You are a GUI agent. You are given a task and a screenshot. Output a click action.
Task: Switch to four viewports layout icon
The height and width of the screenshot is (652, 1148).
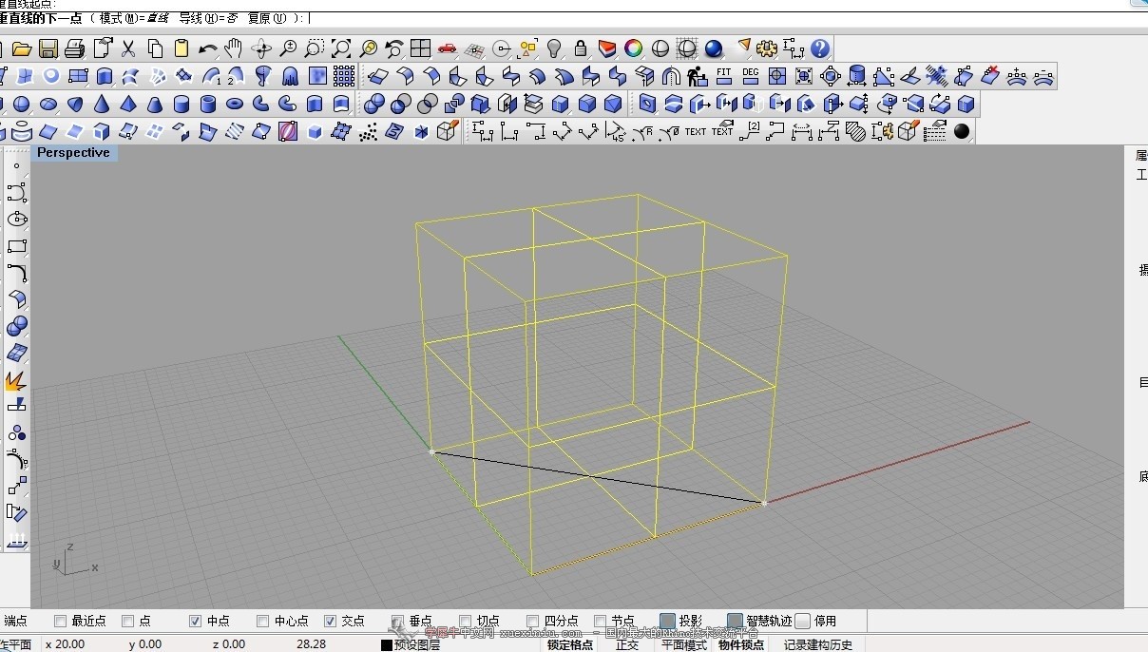tap(421, 48)
